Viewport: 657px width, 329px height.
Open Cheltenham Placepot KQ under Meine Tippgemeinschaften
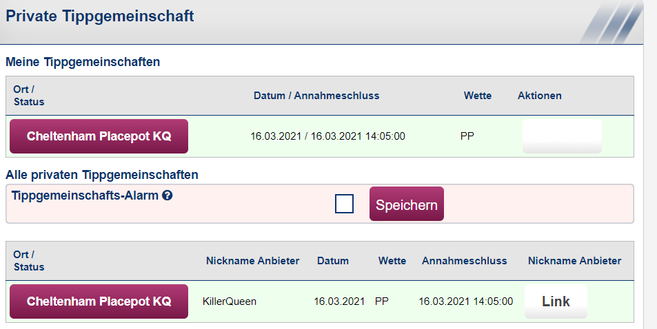point(99,136)
